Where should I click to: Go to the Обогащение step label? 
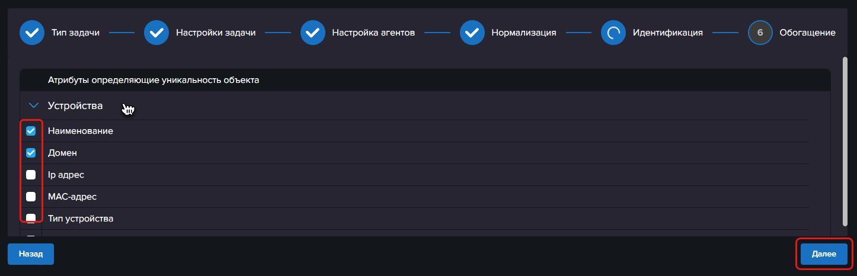coord(807,33)
